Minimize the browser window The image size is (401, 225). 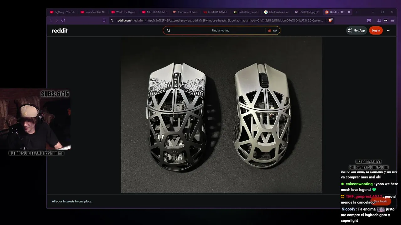tap(373, 12)
